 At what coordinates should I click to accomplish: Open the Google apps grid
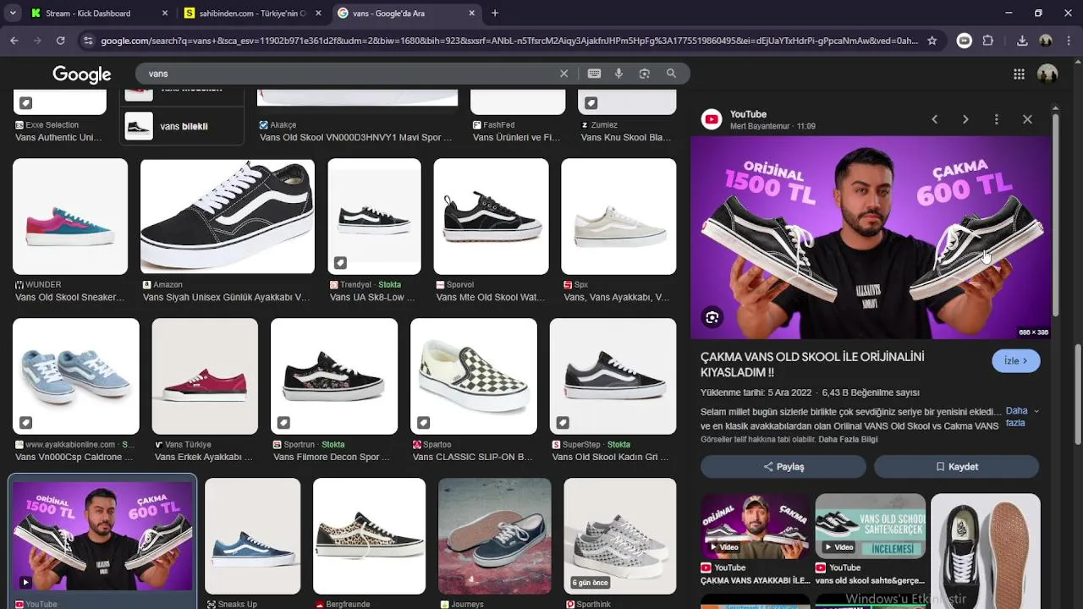[x=1019, y=74]
